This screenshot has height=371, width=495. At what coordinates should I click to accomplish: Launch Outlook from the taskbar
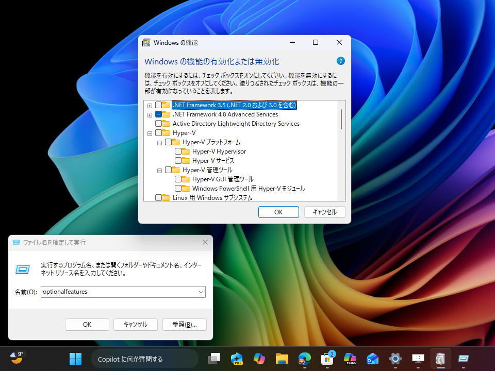tap(372, 359)
